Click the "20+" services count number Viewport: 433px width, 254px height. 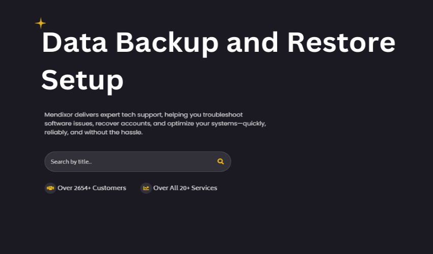[185, 188]
